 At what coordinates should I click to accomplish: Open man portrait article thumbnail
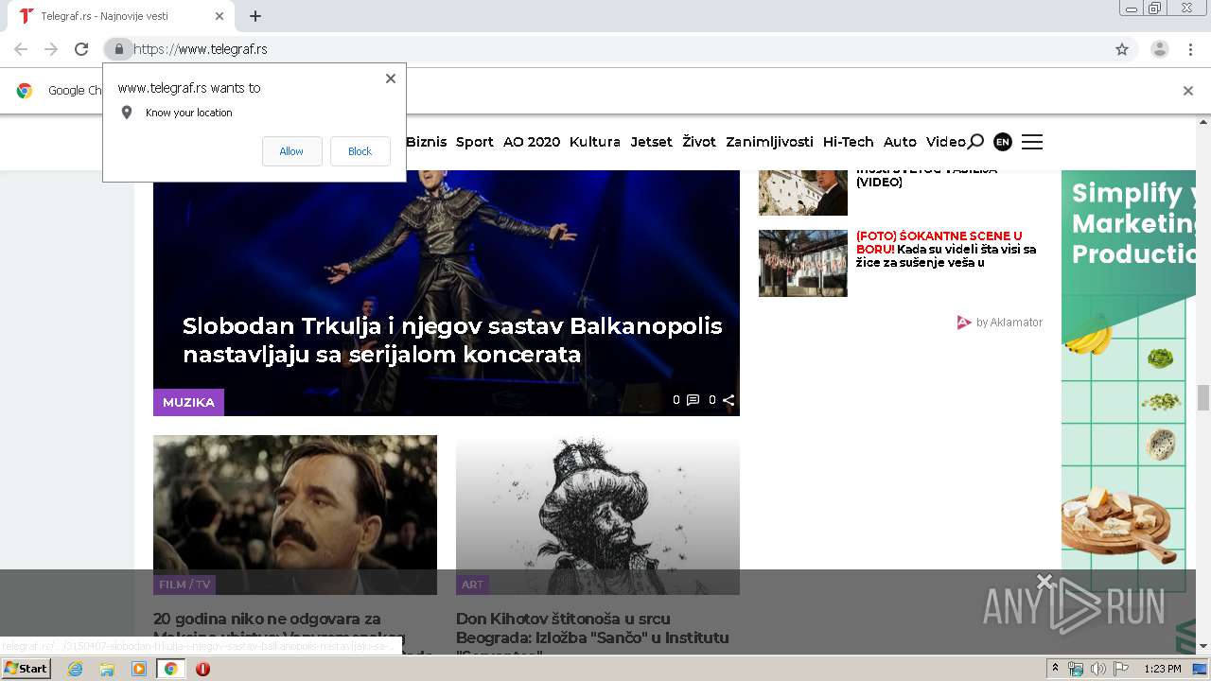pos(295,515)
